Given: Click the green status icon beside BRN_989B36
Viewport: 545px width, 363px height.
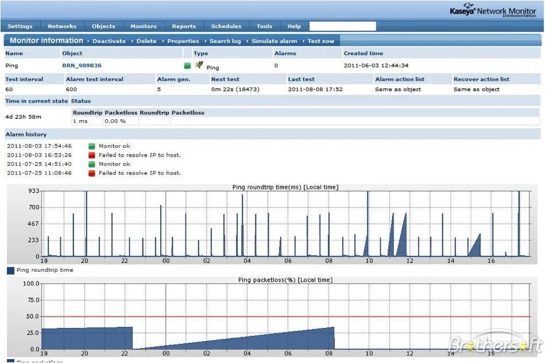Looking at the screenshot, I should [x=187, y=65].
